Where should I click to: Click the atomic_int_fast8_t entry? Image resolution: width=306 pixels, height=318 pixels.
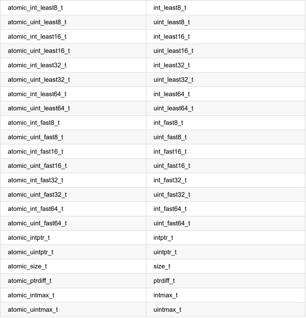coord(34,123)
